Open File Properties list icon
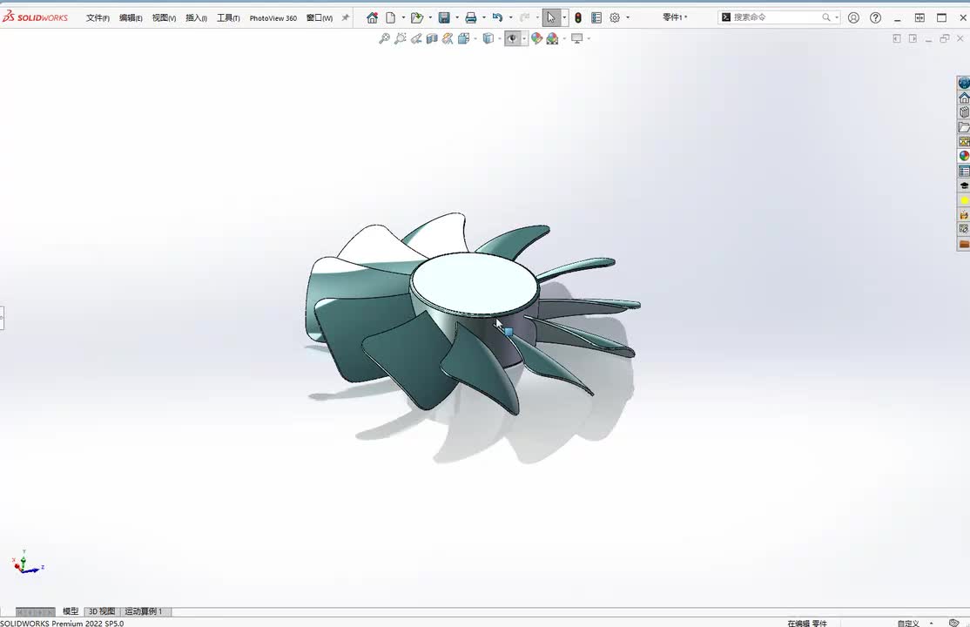 596,18
